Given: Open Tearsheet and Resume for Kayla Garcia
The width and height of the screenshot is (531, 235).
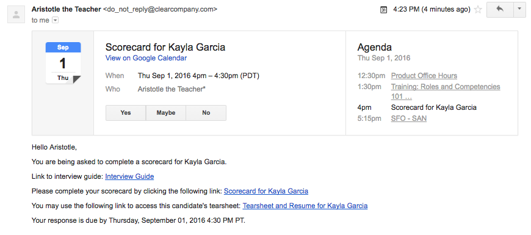Looking at the screenshot, I should 305,206.
